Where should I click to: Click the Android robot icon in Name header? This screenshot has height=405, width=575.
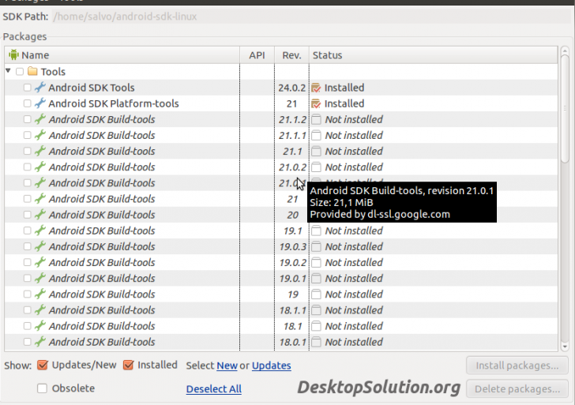point(13,55)
